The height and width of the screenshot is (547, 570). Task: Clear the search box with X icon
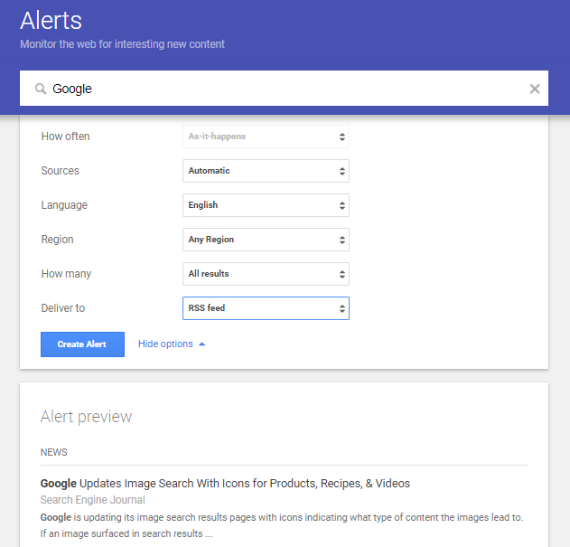click(x=534, y=89)
